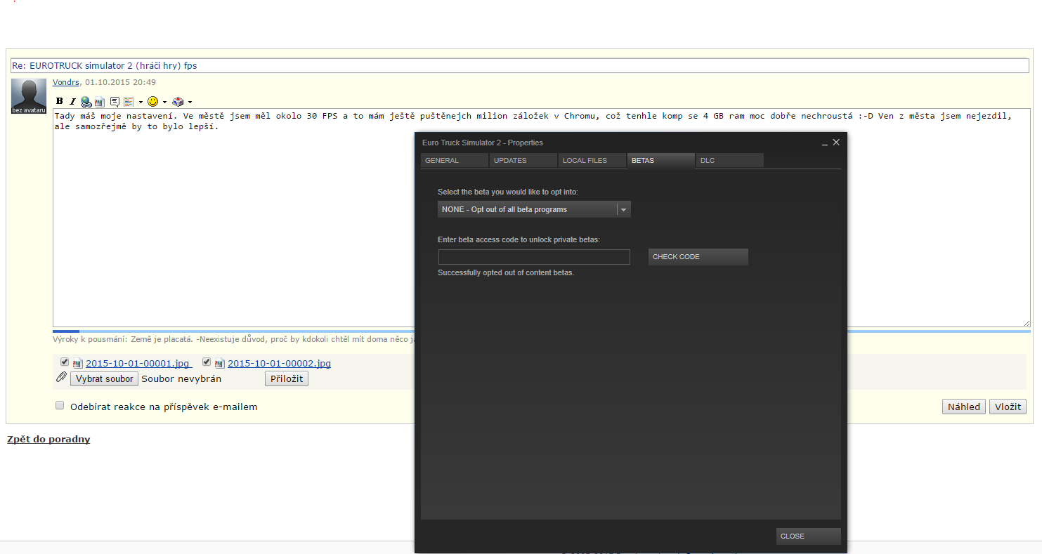Click the insert image icon in the toolbar
The image size is (1042, 554).
99,102
